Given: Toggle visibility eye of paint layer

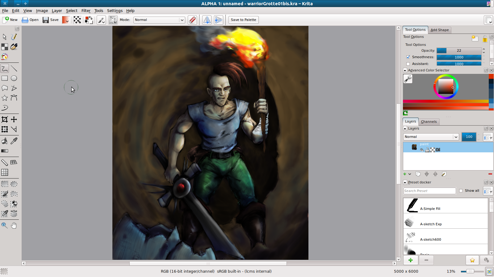Looking at the screenshot, I should (422, 150).
